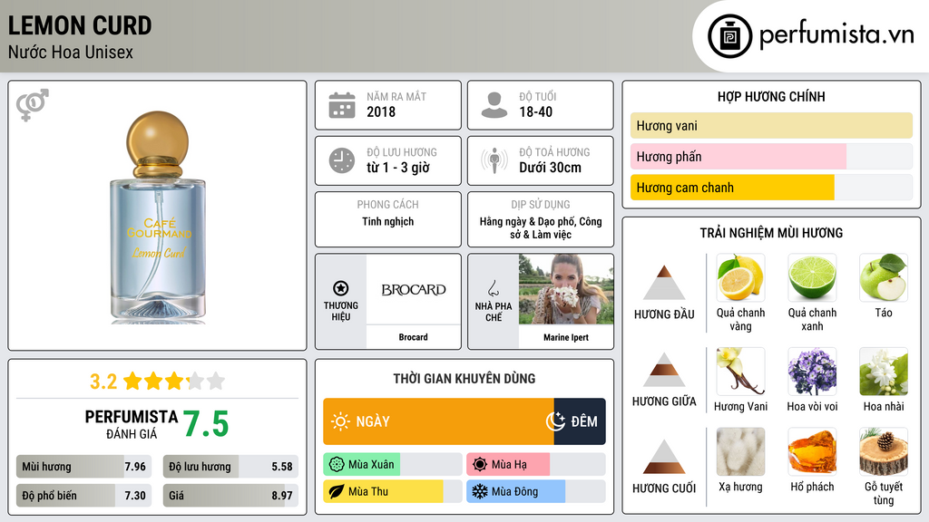Viewport: 929px width, 522px height.
Task: Click the person icon beside Độ tuổi
Action: [x=494, y=105]
